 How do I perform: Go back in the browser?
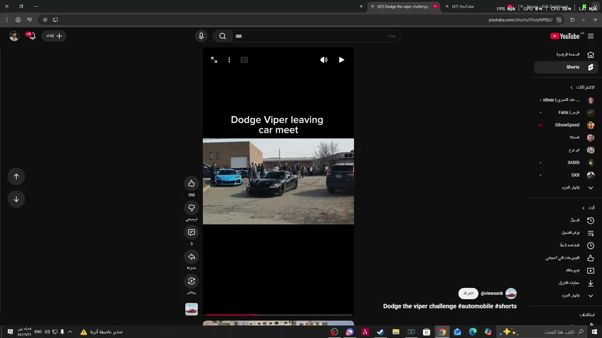pyautogui.click(x=595, y=20)
